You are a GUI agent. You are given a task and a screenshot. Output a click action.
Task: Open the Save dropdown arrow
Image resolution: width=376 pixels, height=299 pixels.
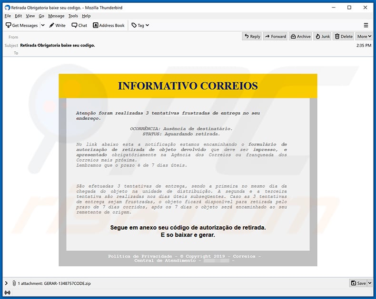(370, 283)
